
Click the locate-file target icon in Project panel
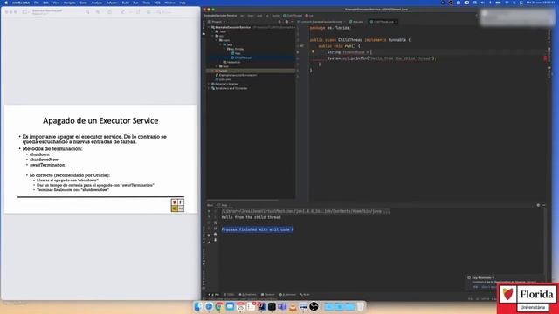pyautogui.click(x=279, y=22)
